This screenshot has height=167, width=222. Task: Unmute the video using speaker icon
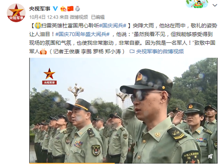click(211, 157)
